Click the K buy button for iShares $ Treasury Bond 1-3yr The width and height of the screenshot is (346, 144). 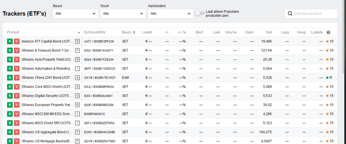(x=10, y=50)
